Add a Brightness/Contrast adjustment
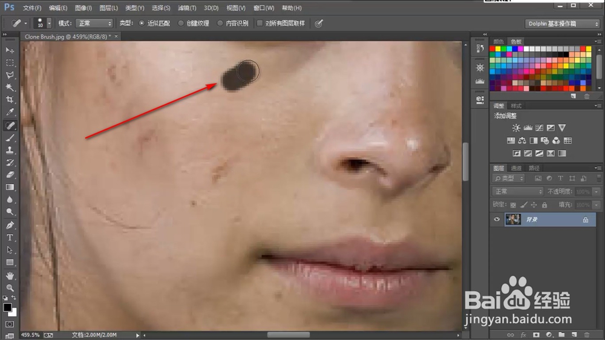This screenshot has width=605, height=340. pyautogui.click(x=516, y=128)
